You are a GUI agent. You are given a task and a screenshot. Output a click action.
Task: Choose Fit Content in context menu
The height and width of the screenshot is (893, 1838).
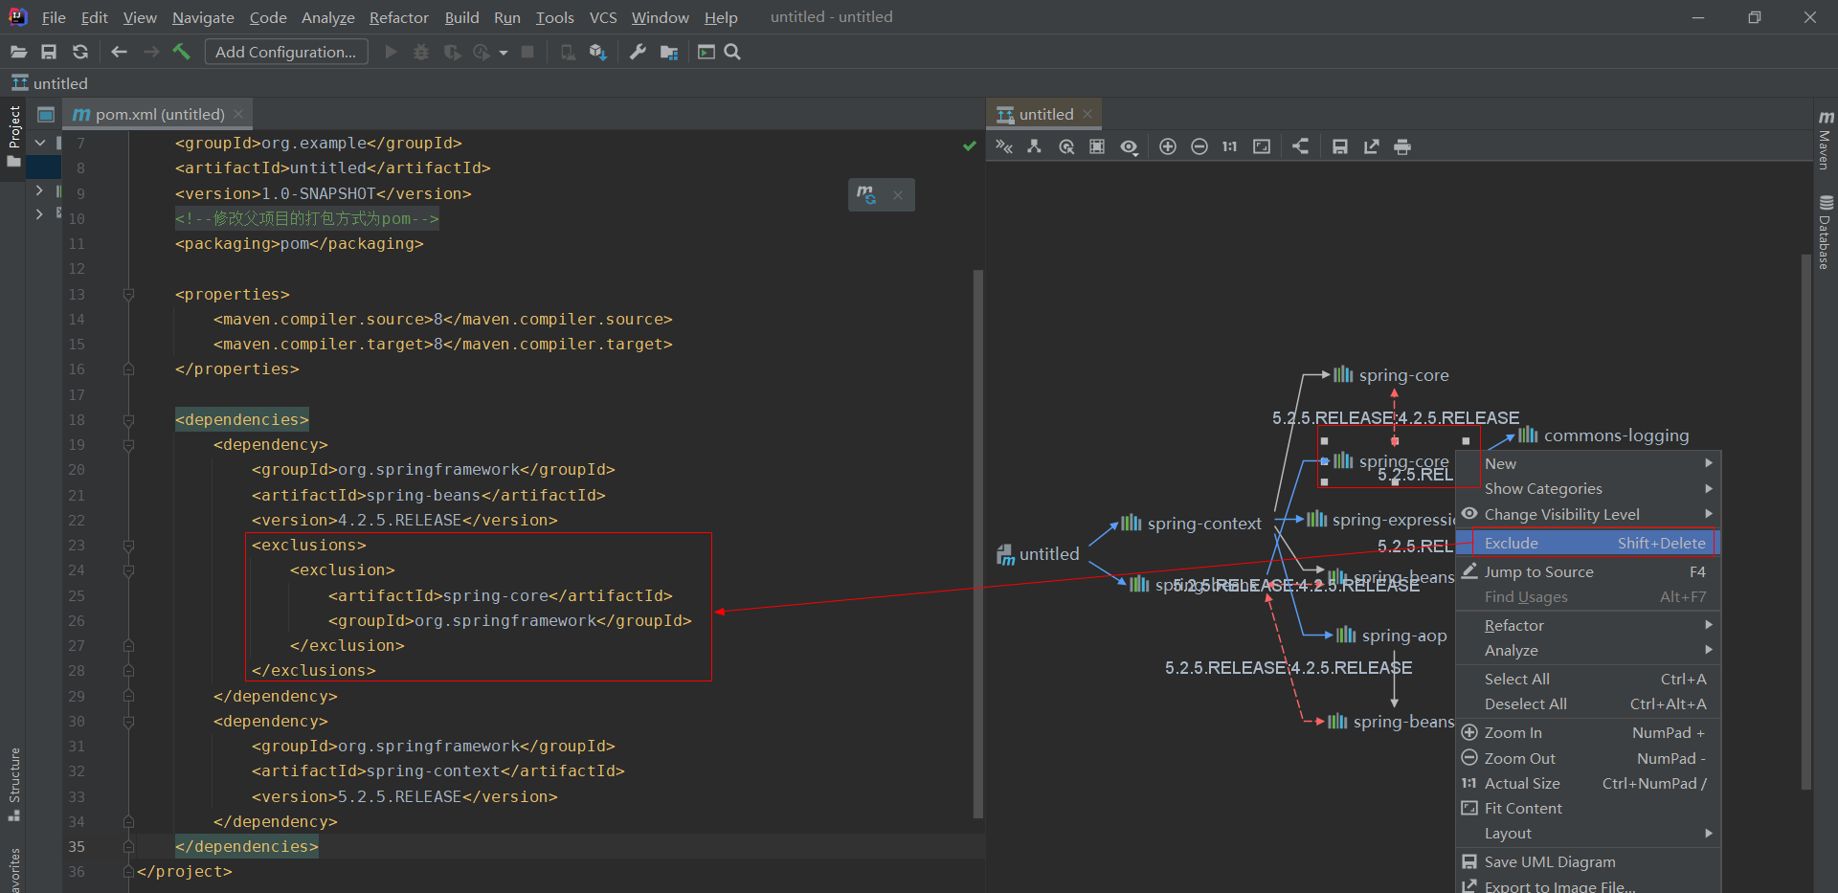point(1588,808)
